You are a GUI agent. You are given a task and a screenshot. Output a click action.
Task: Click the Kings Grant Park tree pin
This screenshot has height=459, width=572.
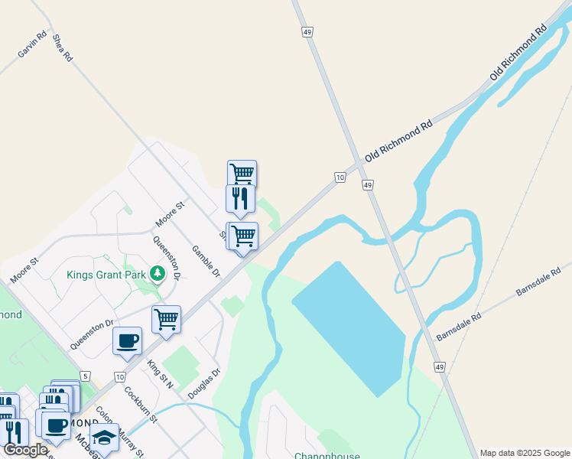point(158,274)
